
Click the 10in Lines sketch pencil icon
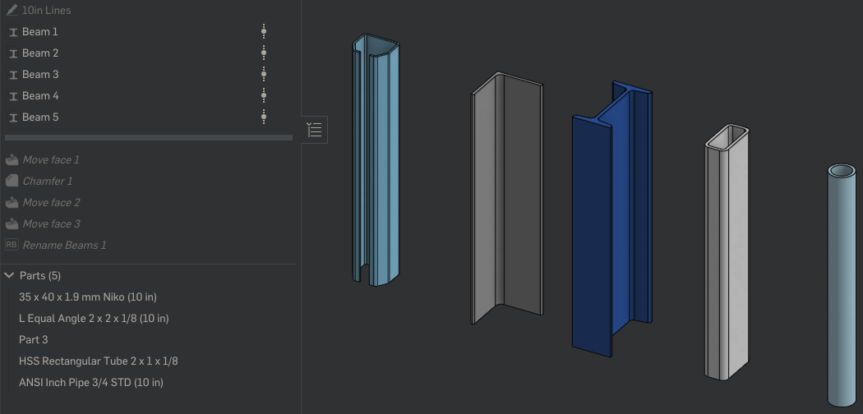12,10
